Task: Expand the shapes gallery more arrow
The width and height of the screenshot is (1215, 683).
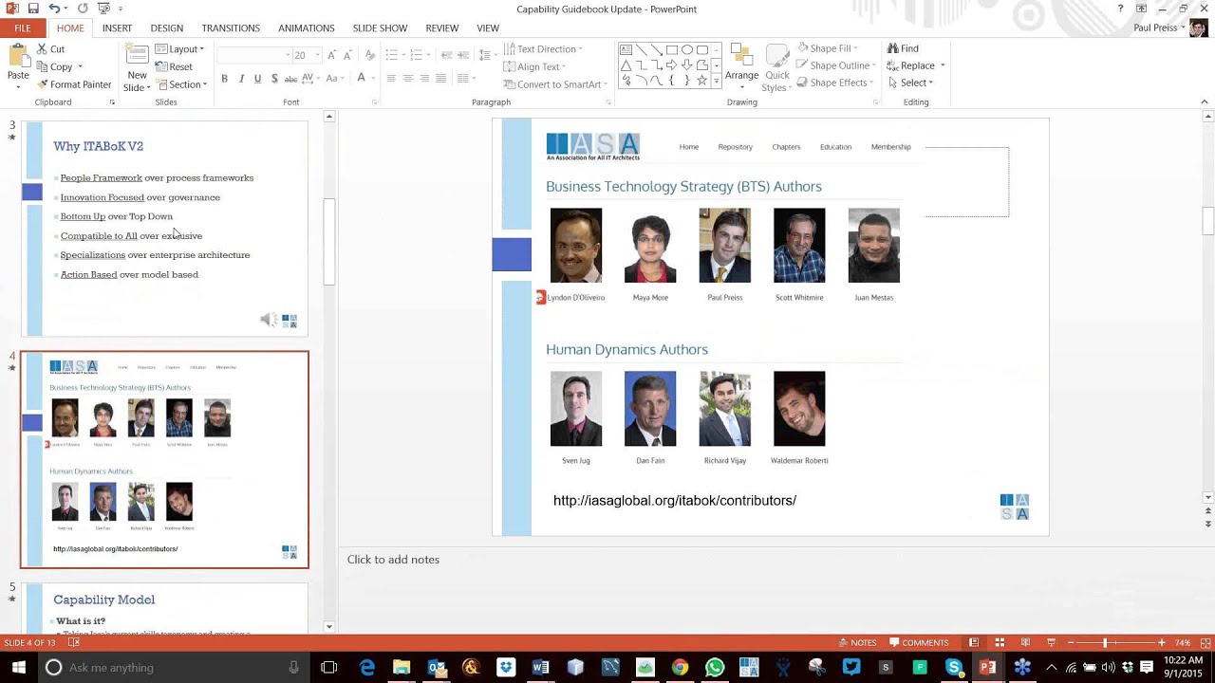Action: pyautogui.click(x=718, y=83)
